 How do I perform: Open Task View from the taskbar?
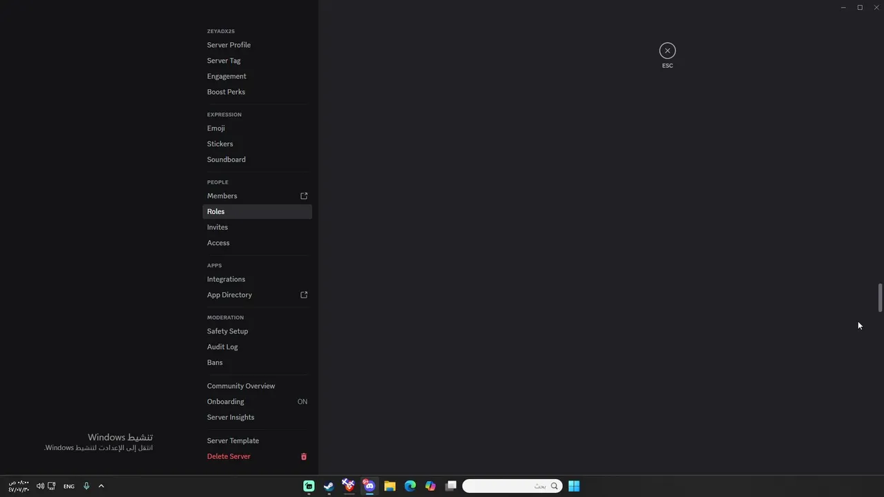451,486
